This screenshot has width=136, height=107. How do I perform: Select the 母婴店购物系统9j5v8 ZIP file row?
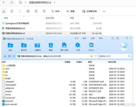[52, 33]
